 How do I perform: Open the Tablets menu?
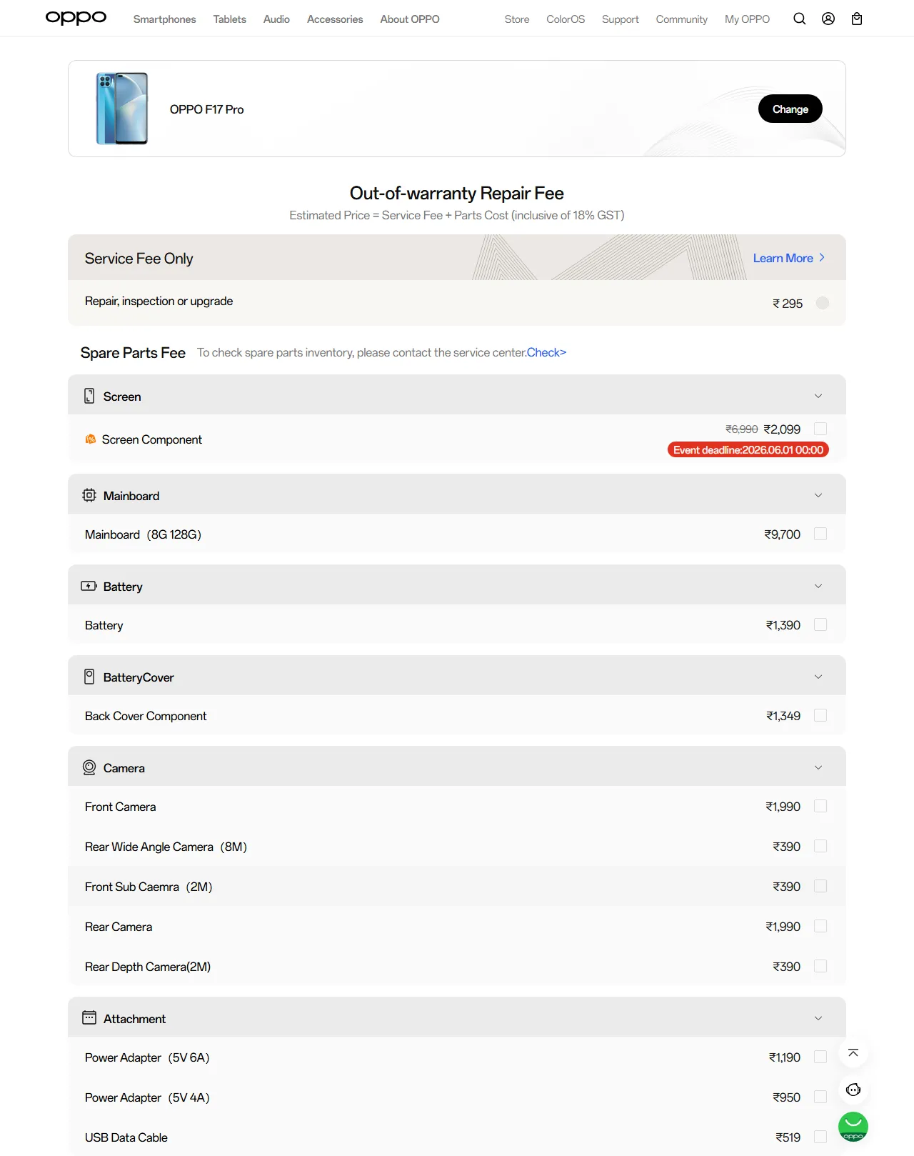tap(229, 19)
